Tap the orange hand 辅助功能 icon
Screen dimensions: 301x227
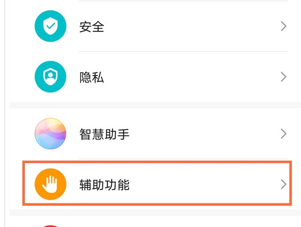pos(50,184)
